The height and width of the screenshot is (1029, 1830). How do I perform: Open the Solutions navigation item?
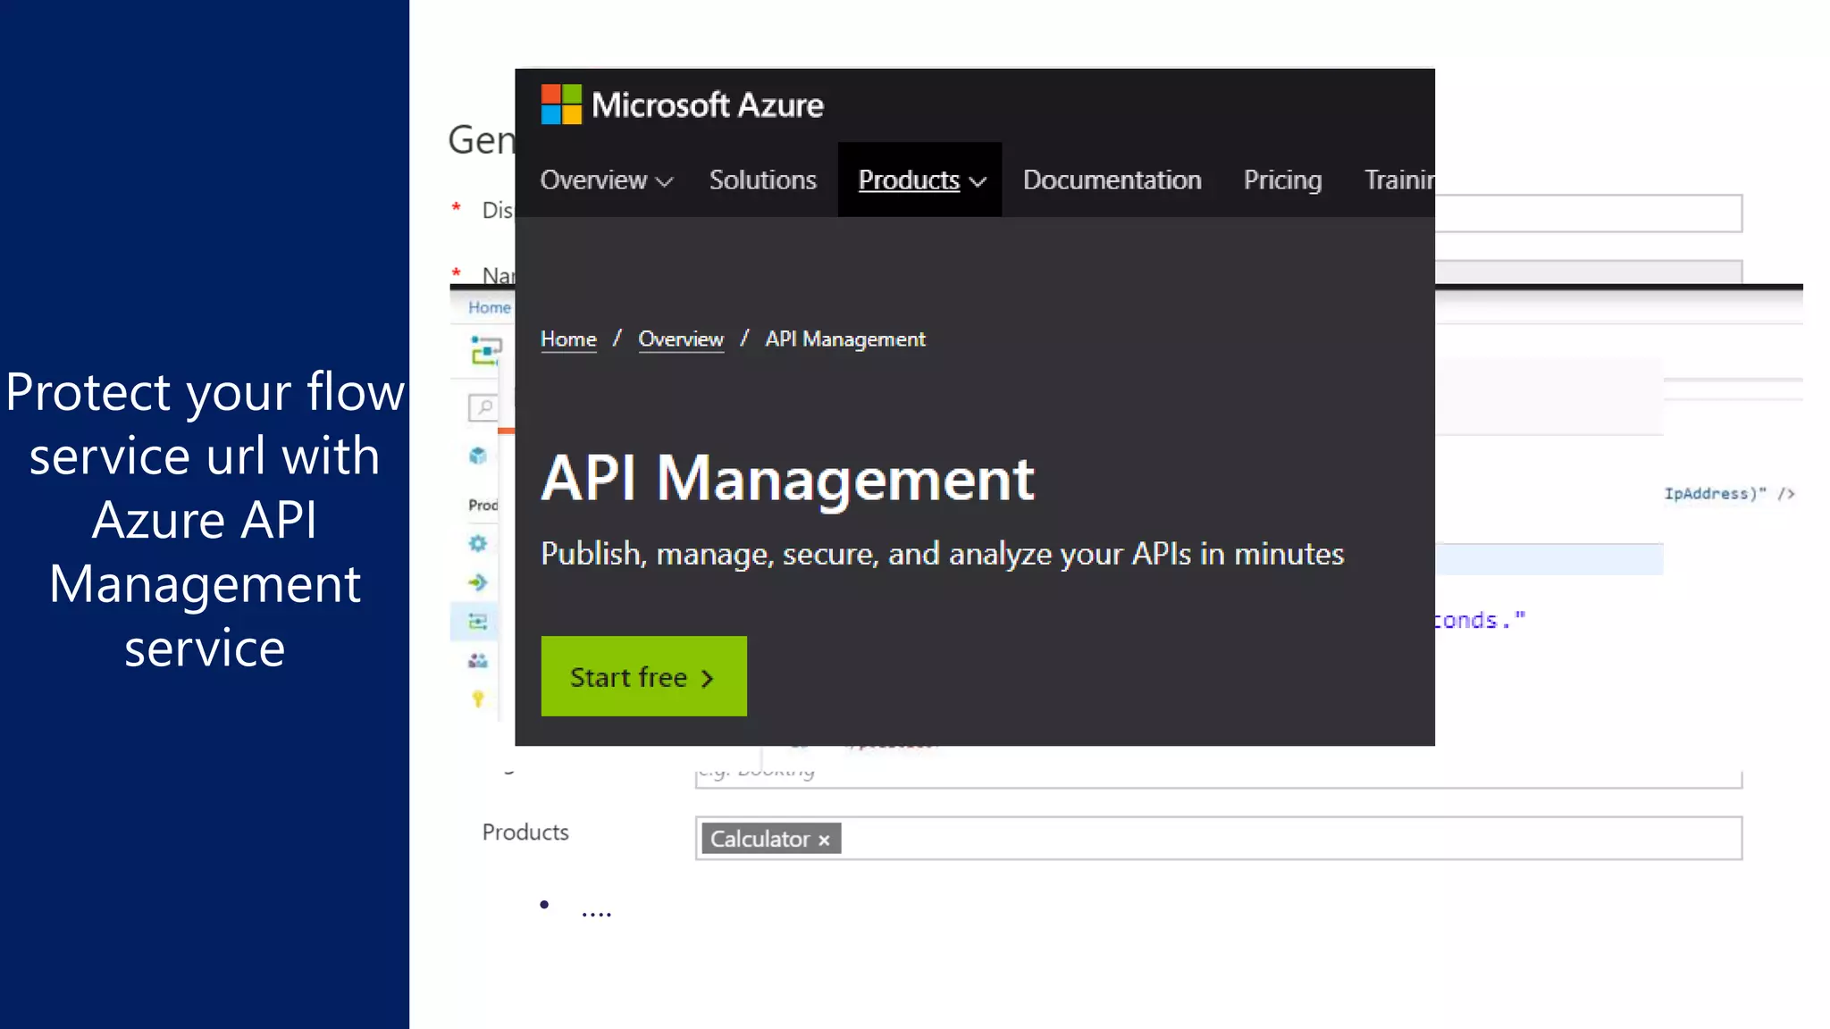[x=762, y=180]
